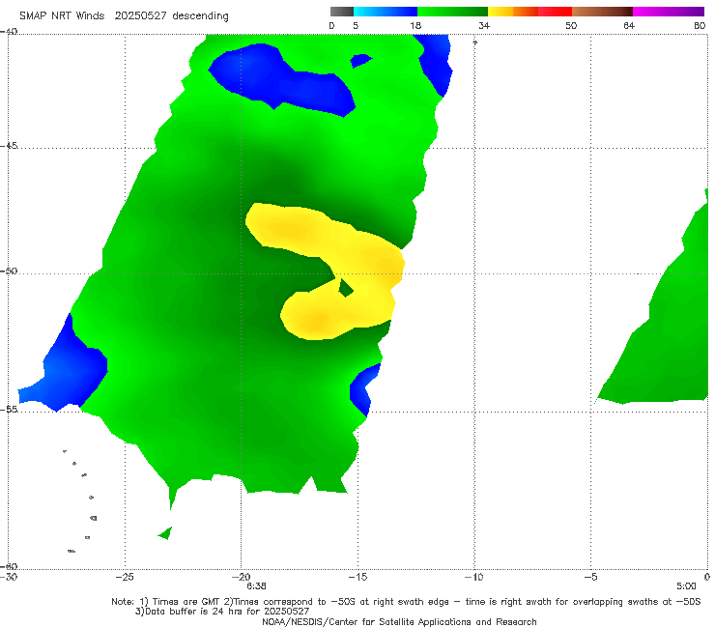Click the note 'Data buffer is 24 hrs'
Screen dimensions: 715x628
click(196, 612)
